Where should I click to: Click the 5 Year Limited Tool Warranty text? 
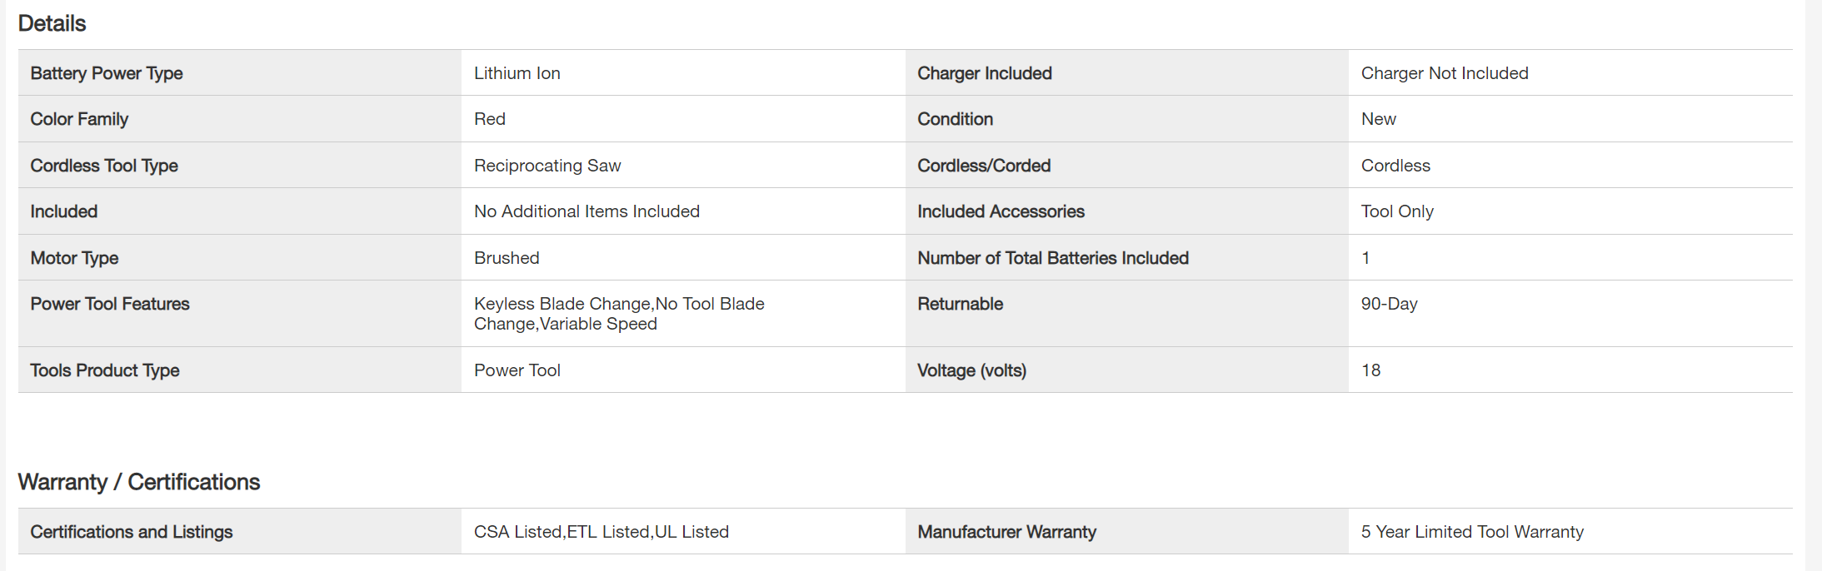click(x=1472, y=532)
